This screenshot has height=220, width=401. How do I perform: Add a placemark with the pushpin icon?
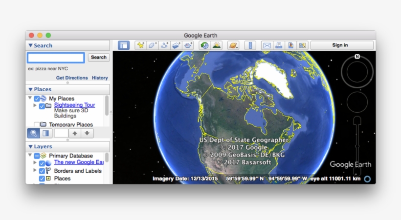pyautogui.click(x=141, y=45)
